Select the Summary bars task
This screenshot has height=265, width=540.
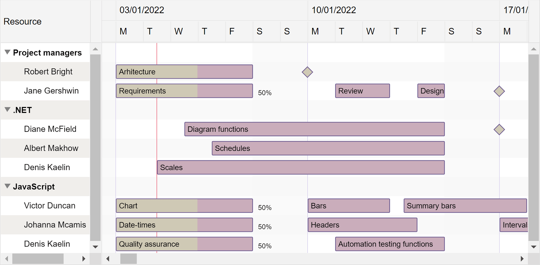click(465, 206)
